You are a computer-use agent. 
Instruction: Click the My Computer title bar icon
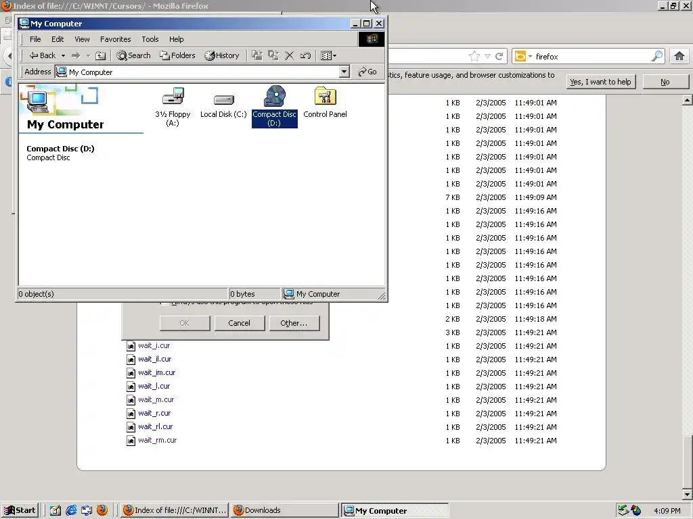[x=24, y=24]
